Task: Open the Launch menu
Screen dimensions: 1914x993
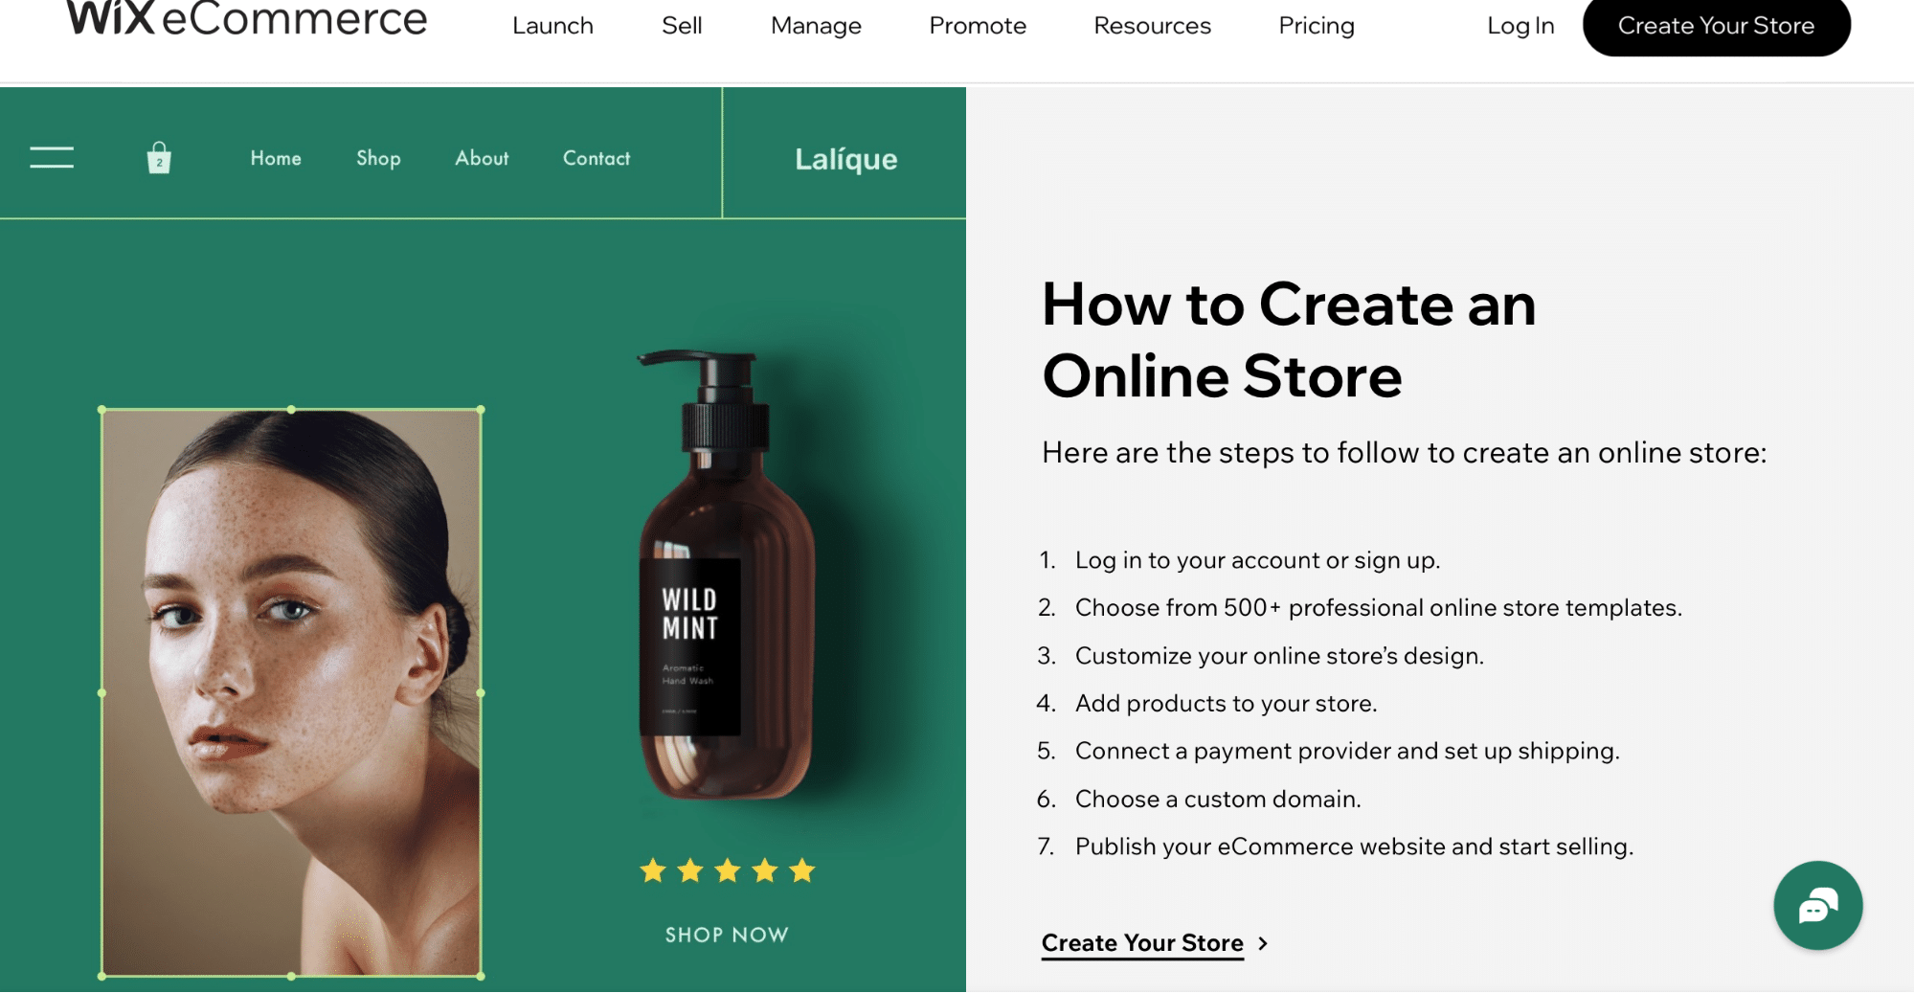Action: click(552, 26)
